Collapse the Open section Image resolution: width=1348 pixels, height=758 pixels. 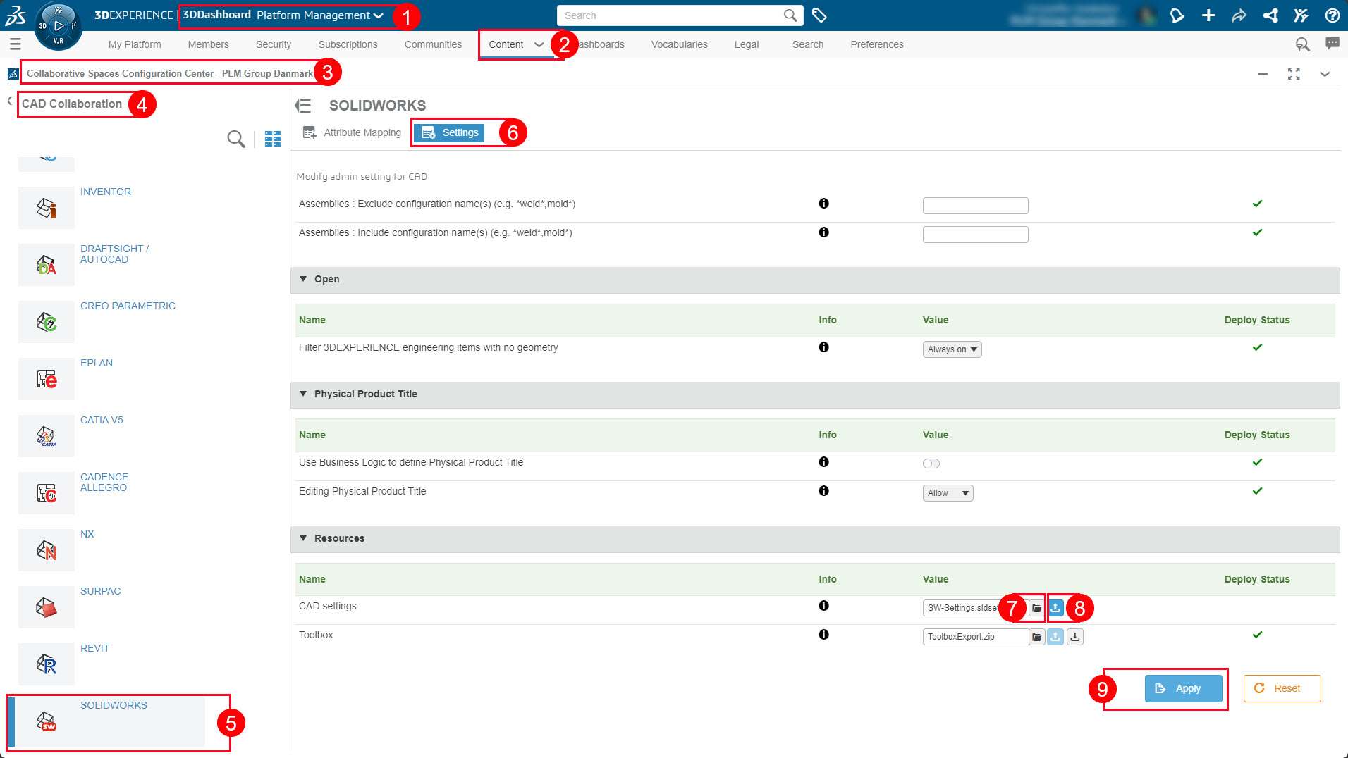tap(303, 279)
